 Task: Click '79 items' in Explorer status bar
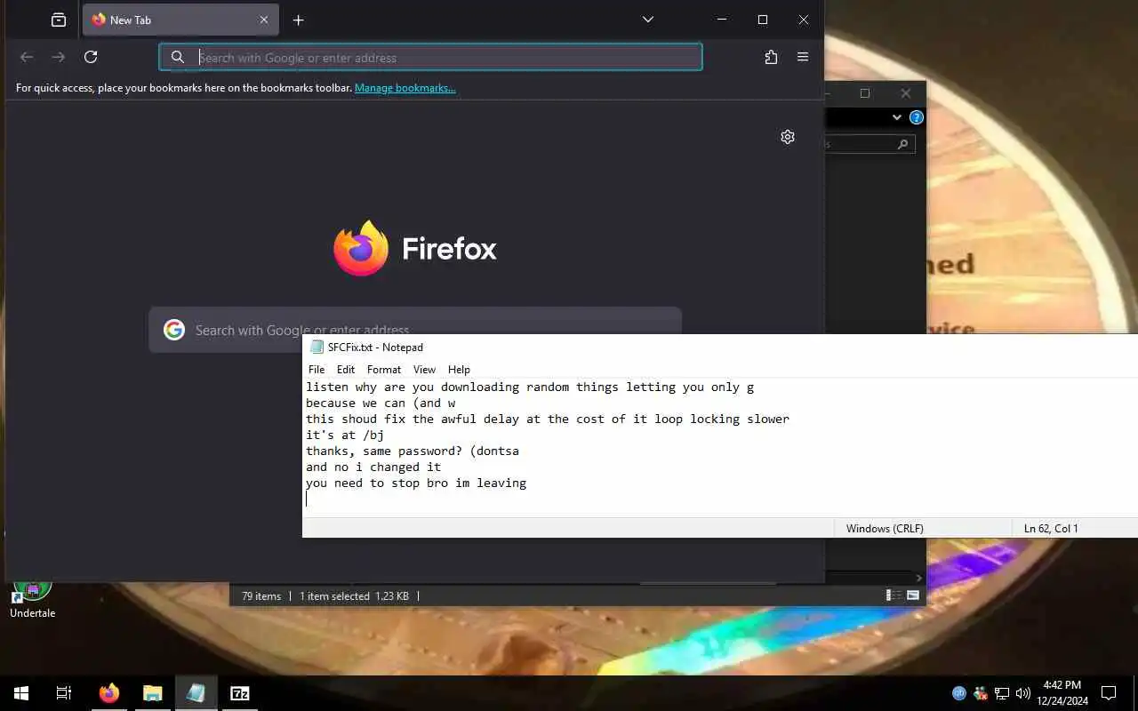pos(261,596)
